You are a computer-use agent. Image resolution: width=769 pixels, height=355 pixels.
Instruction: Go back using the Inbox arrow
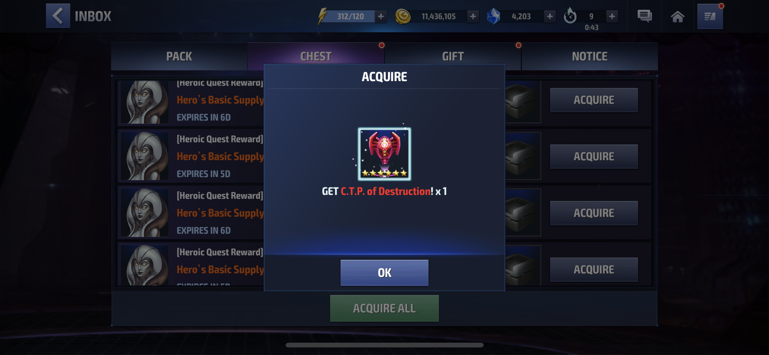click(58, 16)
